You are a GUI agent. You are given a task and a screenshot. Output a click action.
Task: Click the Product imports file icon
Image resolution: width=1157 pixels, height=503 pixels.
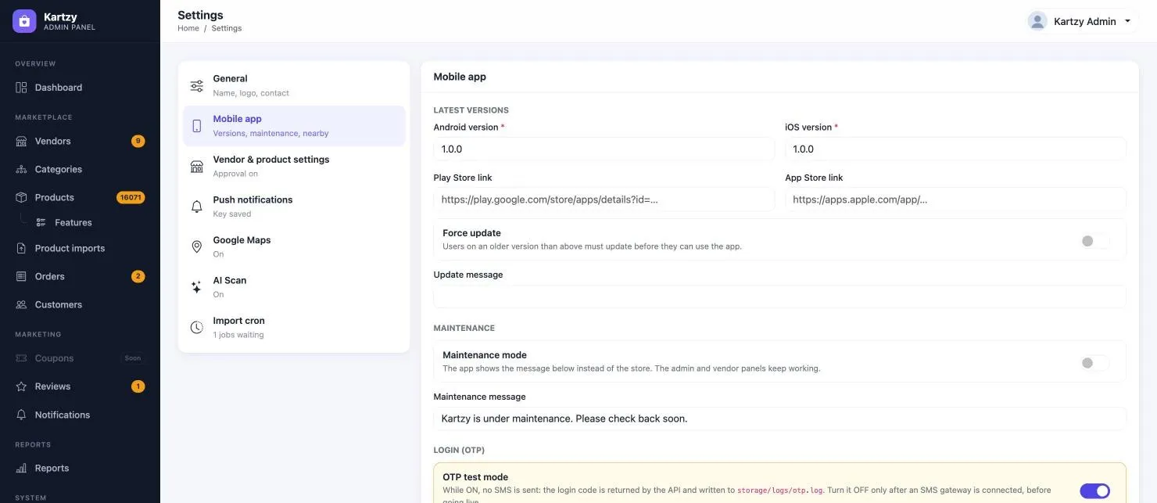click(21, 248)
